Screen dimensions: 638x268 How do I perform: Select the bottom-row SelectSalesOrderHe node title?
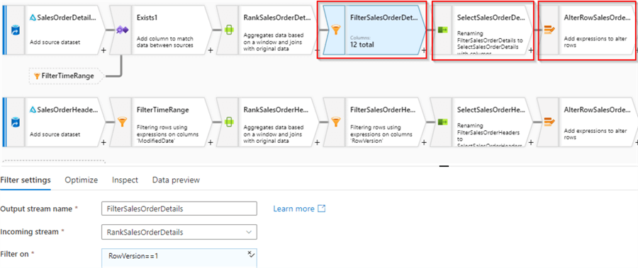coord(491,110)
